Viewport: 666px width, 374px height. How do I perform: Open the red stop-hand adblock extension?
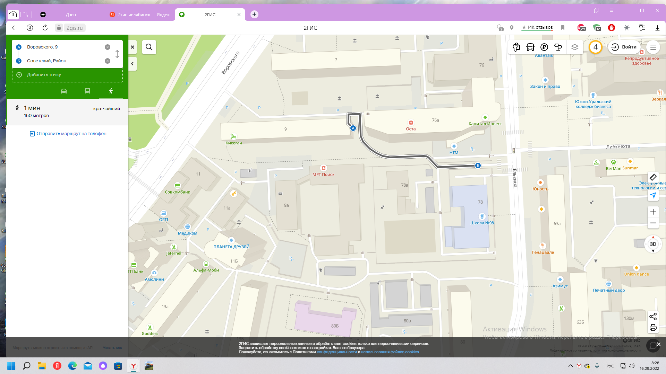coord(612,28)
